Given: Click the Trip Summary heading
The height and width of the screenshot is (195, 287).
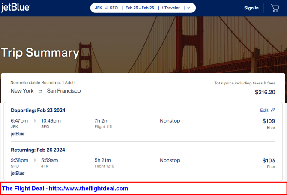Looking at the screenshot, I should 40,53.
